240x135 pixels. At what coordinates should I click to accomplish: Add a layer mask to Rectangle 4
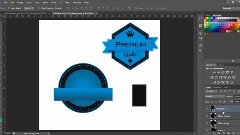(x=219, y=133)
